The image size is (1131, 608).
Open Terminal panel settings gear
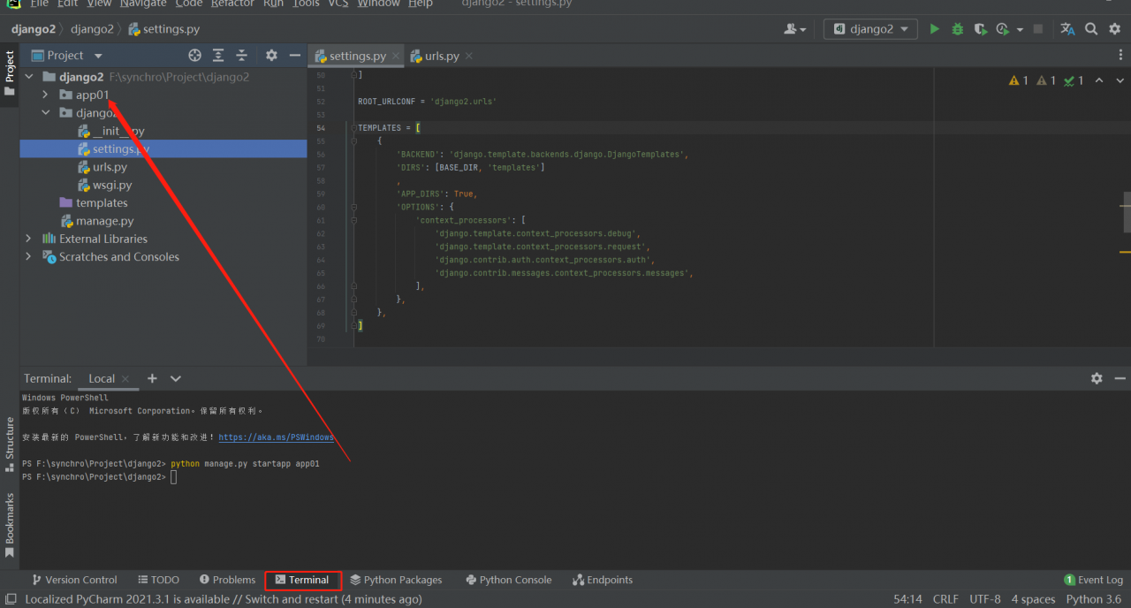[1097, 378]
